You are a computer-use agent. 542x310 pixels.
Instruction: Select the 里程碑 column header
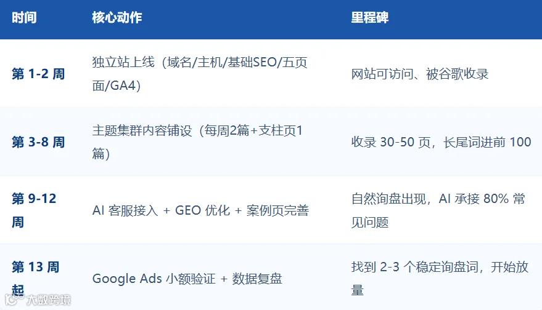point(370,17)
